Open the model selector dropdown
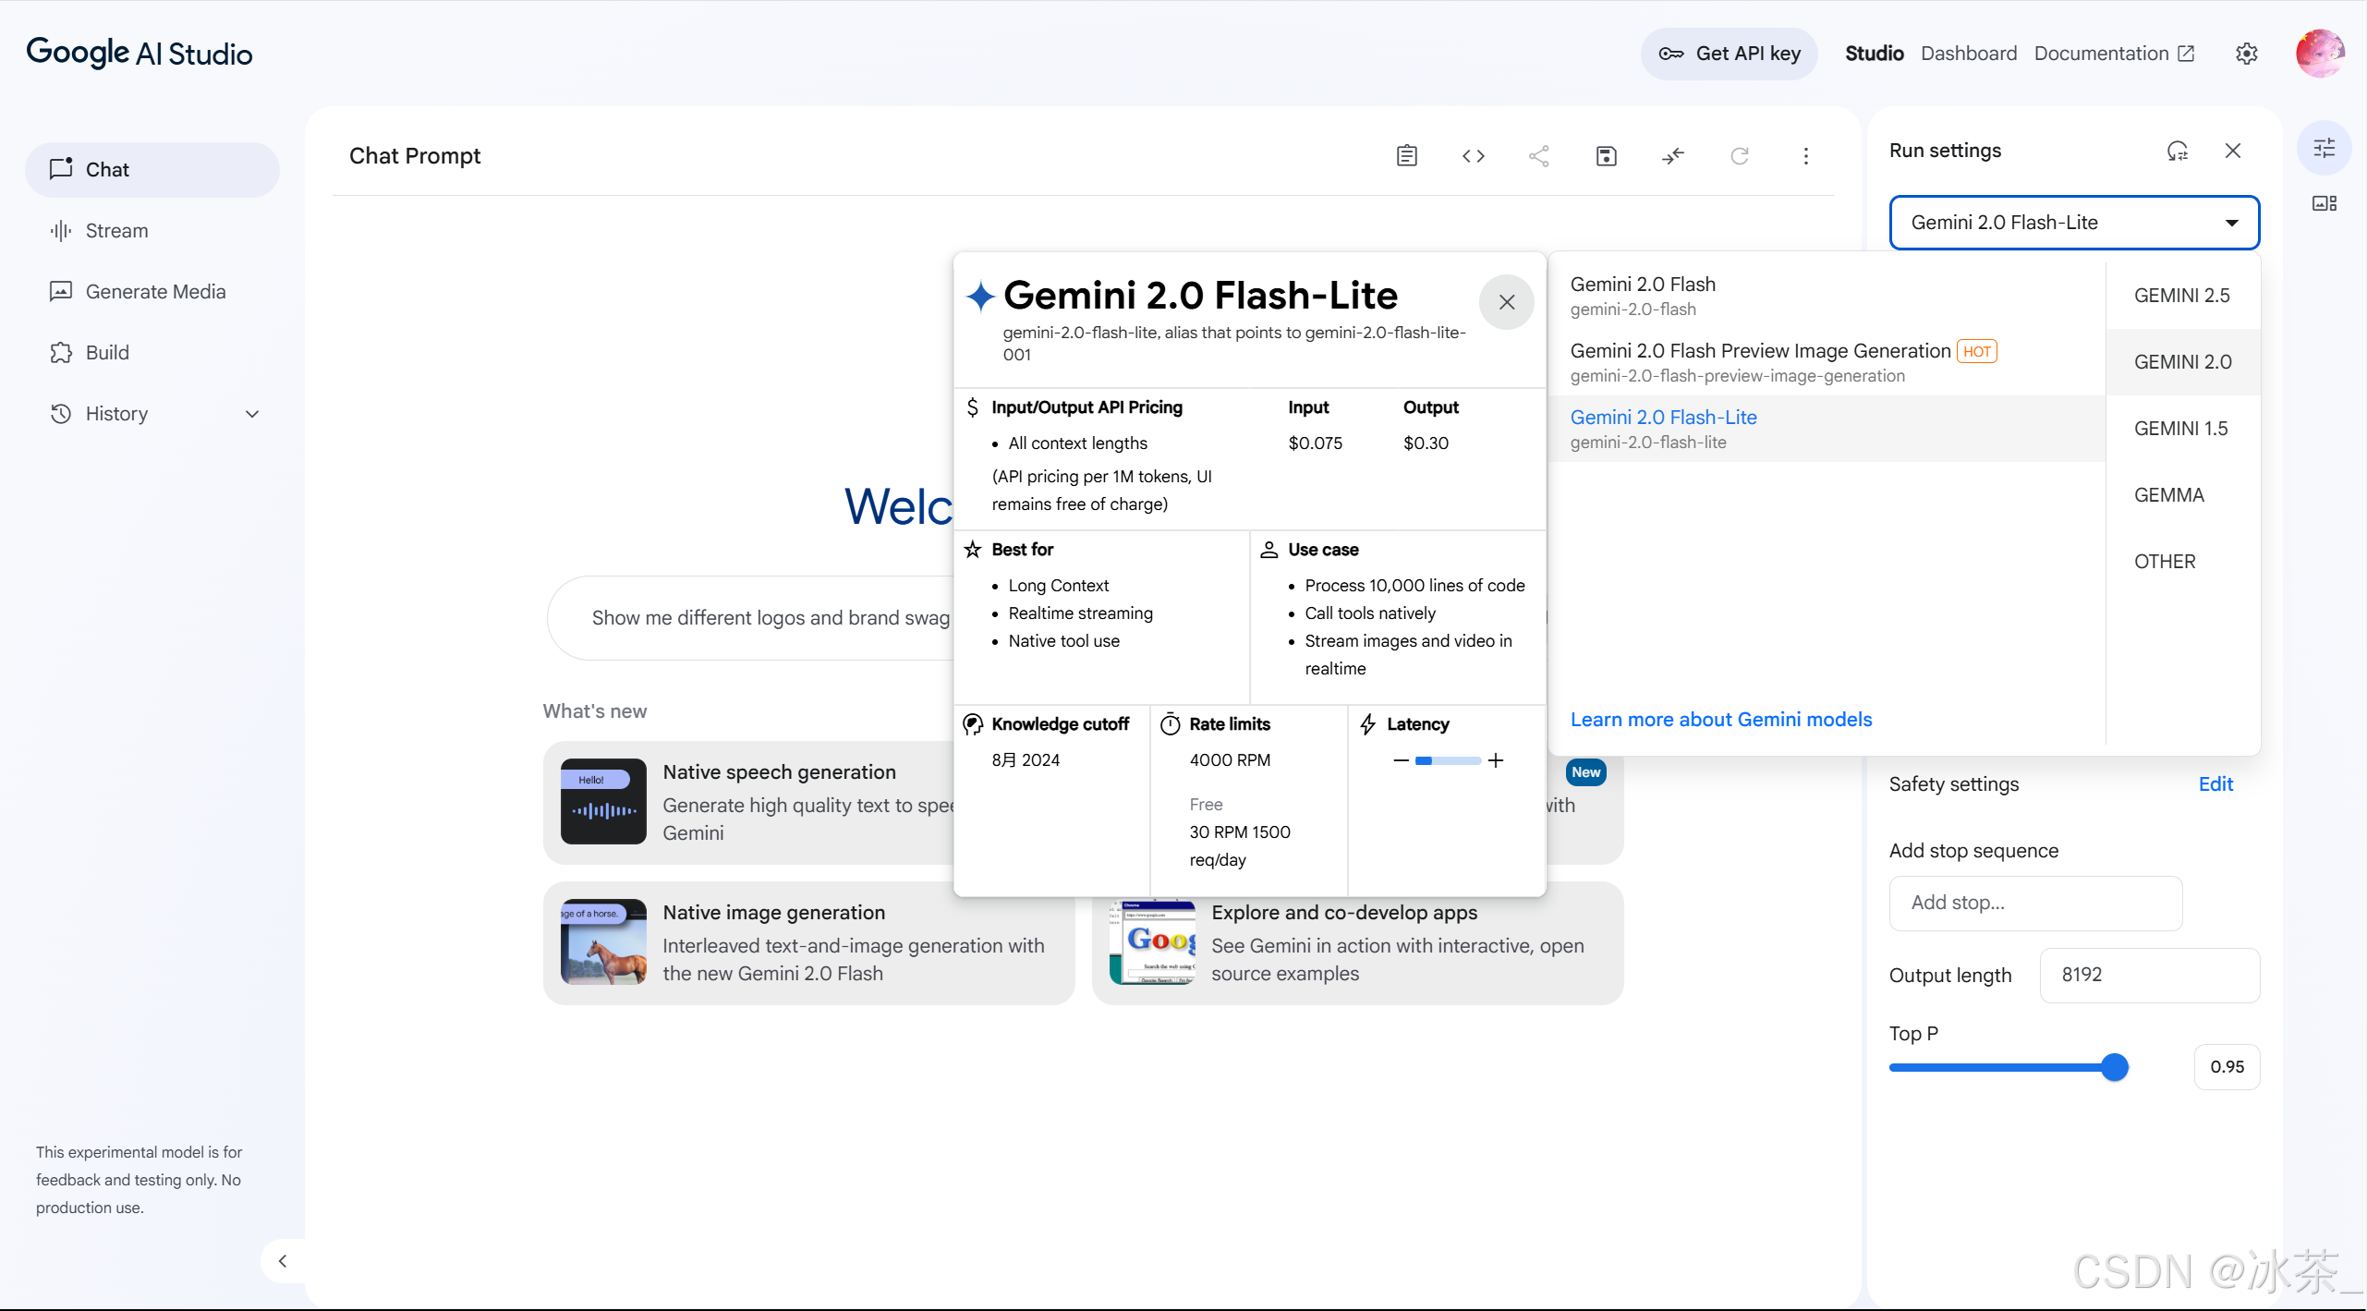Viewport: 2367px width, 1311px height. (2074, 223)
